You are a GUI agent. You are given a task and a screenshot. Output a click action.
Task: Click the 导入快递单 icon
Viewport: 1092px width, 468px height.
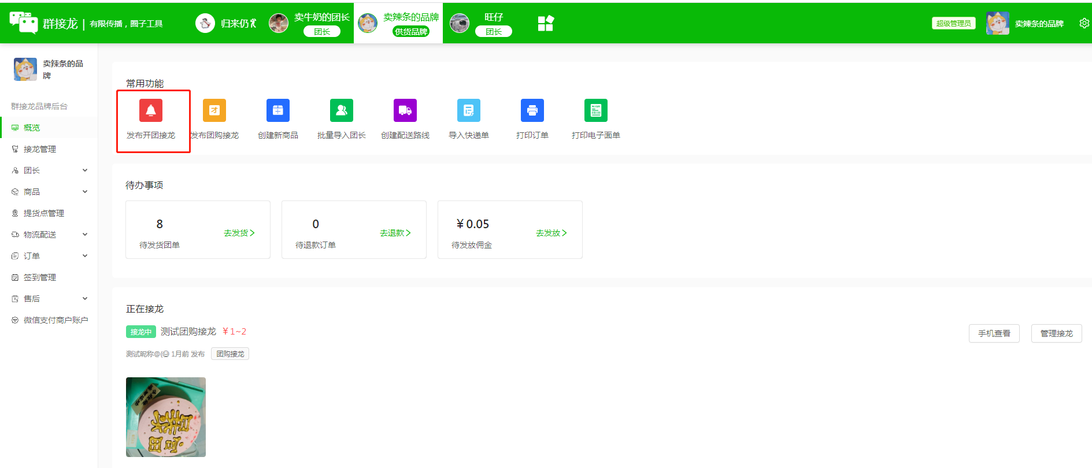(x=469, y=110)
